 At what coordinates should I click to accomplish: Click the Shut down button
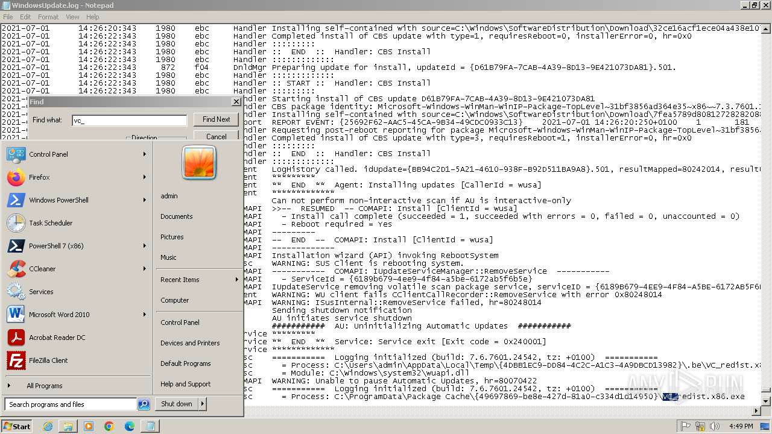click(177, 404)
